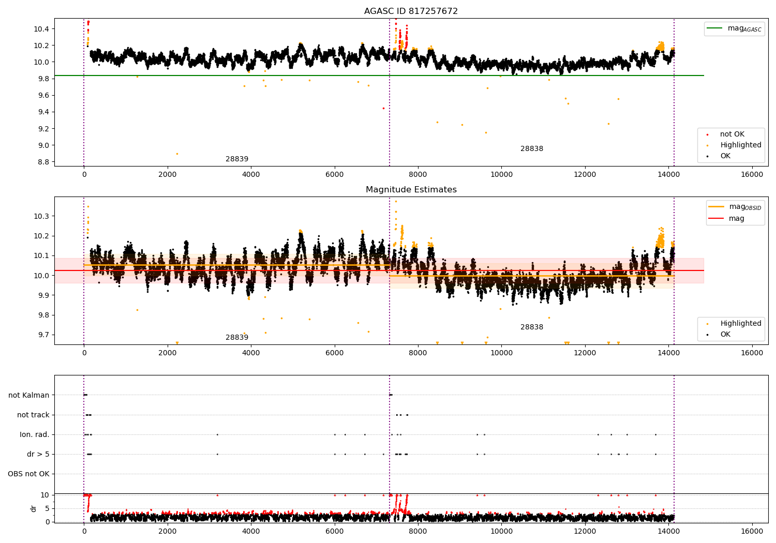Click '28839' label in Magnitude Estimates plot
Viewport: 776px width, 543px height.
click(x=237, y=337)
